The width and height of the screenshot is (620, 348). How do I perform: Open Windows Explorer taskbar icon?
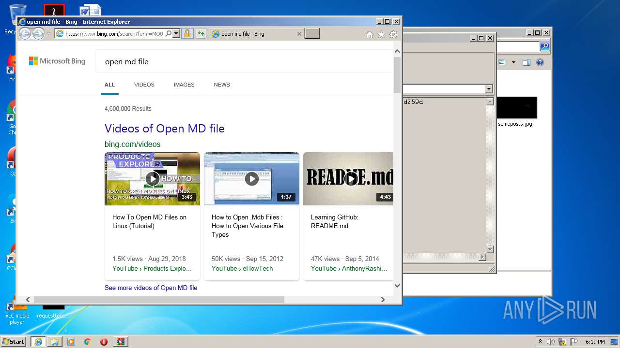(55, 342)
